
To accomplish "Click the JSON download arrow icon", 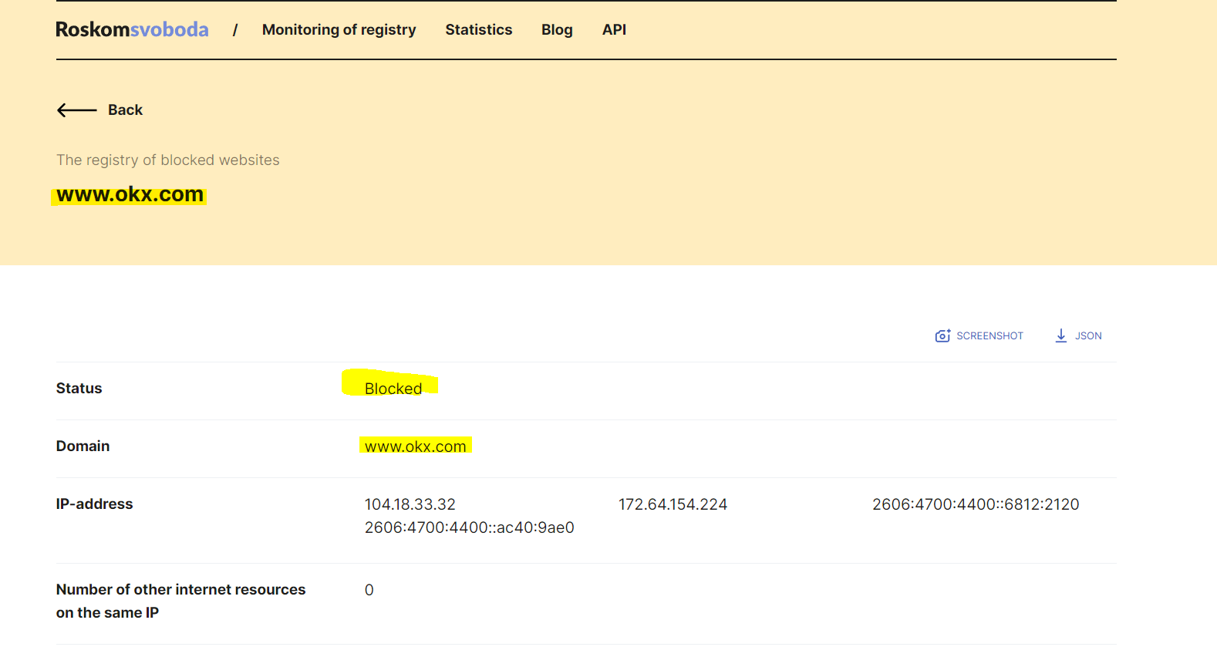I will pos(1061,335).
